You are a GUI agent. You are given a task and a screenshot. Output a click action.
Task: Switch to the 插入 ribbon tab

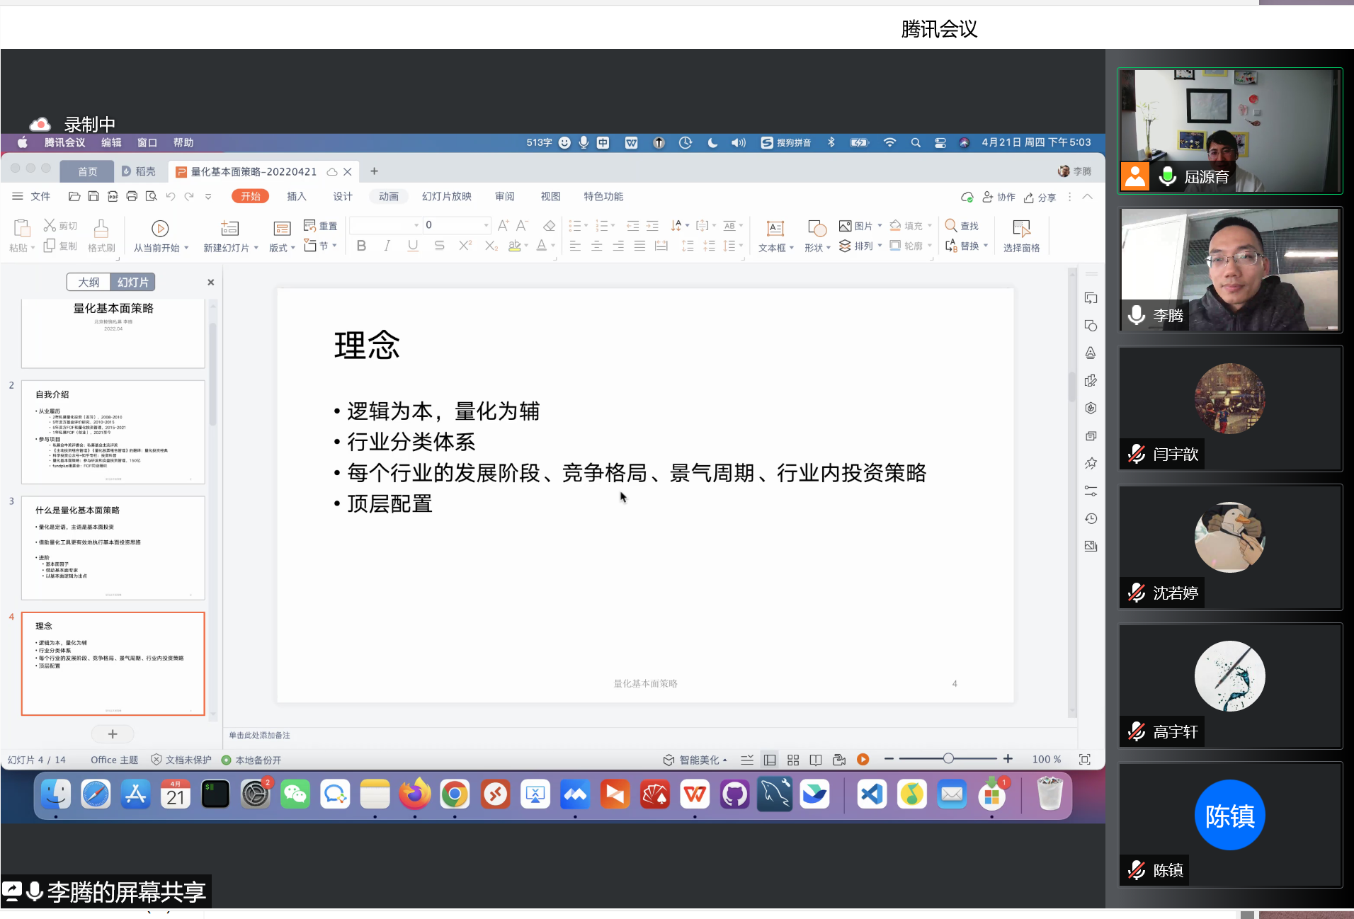coord(296,196)
